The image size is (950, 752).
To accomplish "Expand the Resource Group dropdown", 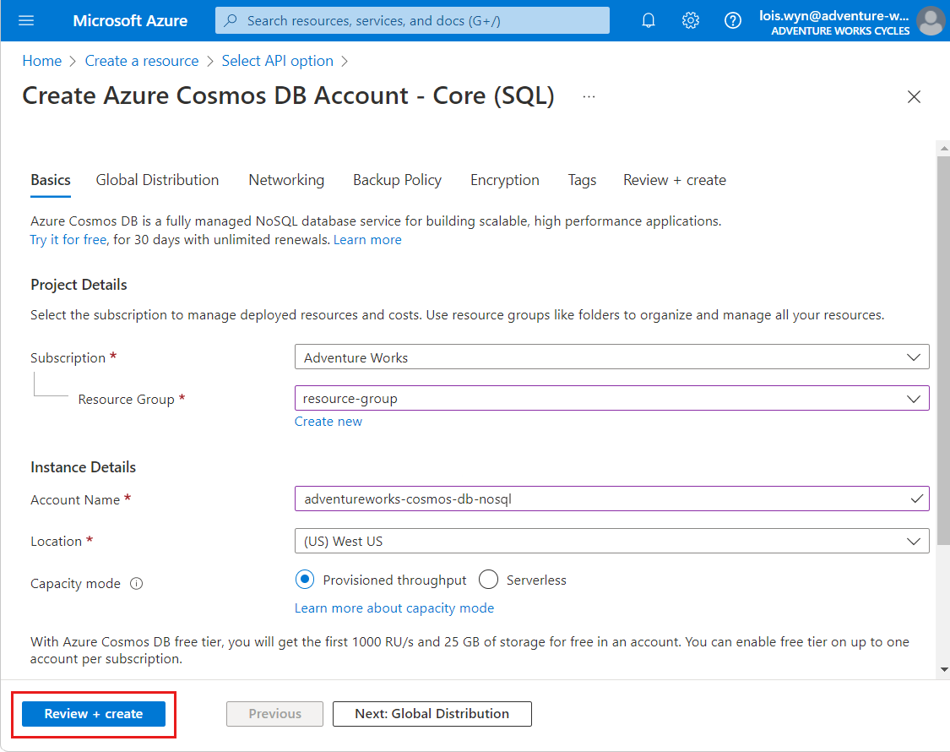I will (611, 399).
